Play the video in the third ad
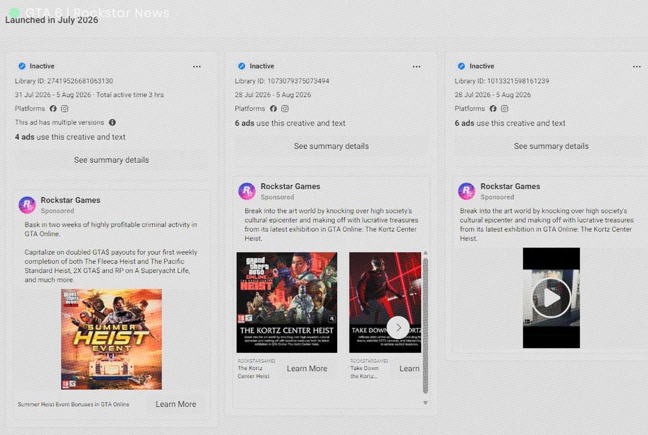648x435 pixels. click(551, 298)
